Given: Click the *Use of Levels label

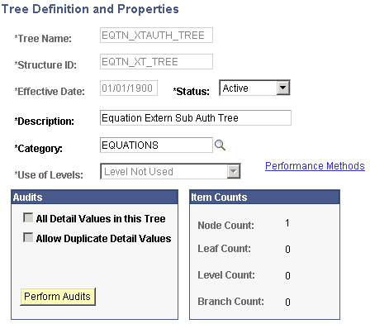Looking at the screenshot, I should click(x=49, y=175).
